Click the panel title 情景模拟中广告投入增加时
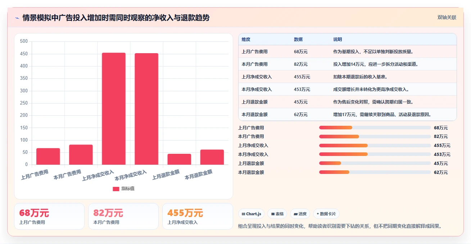Viewport: 471px width, 244px height. pos(116,18)
